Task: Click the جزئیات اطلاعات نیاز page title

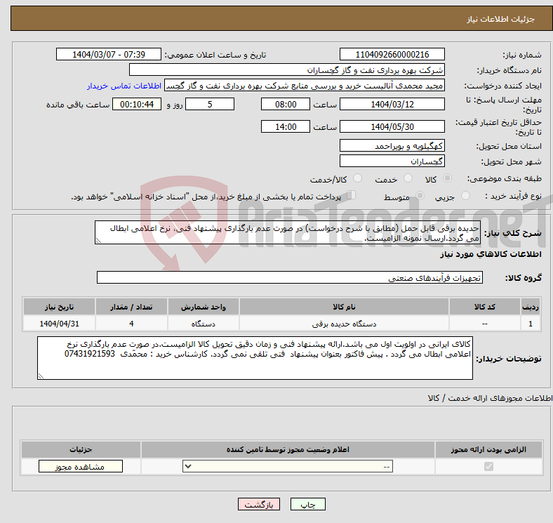Action: click(x=501, y=19)
